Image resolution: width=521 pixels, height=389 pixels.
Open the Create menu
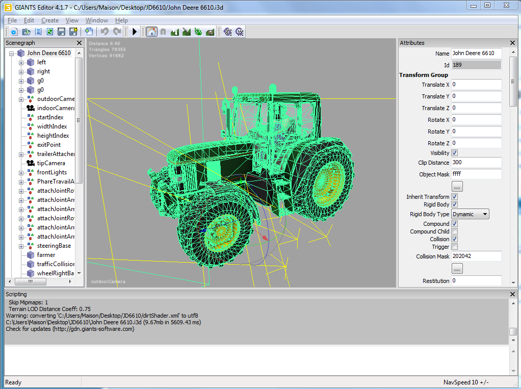(x=50, y=20)
